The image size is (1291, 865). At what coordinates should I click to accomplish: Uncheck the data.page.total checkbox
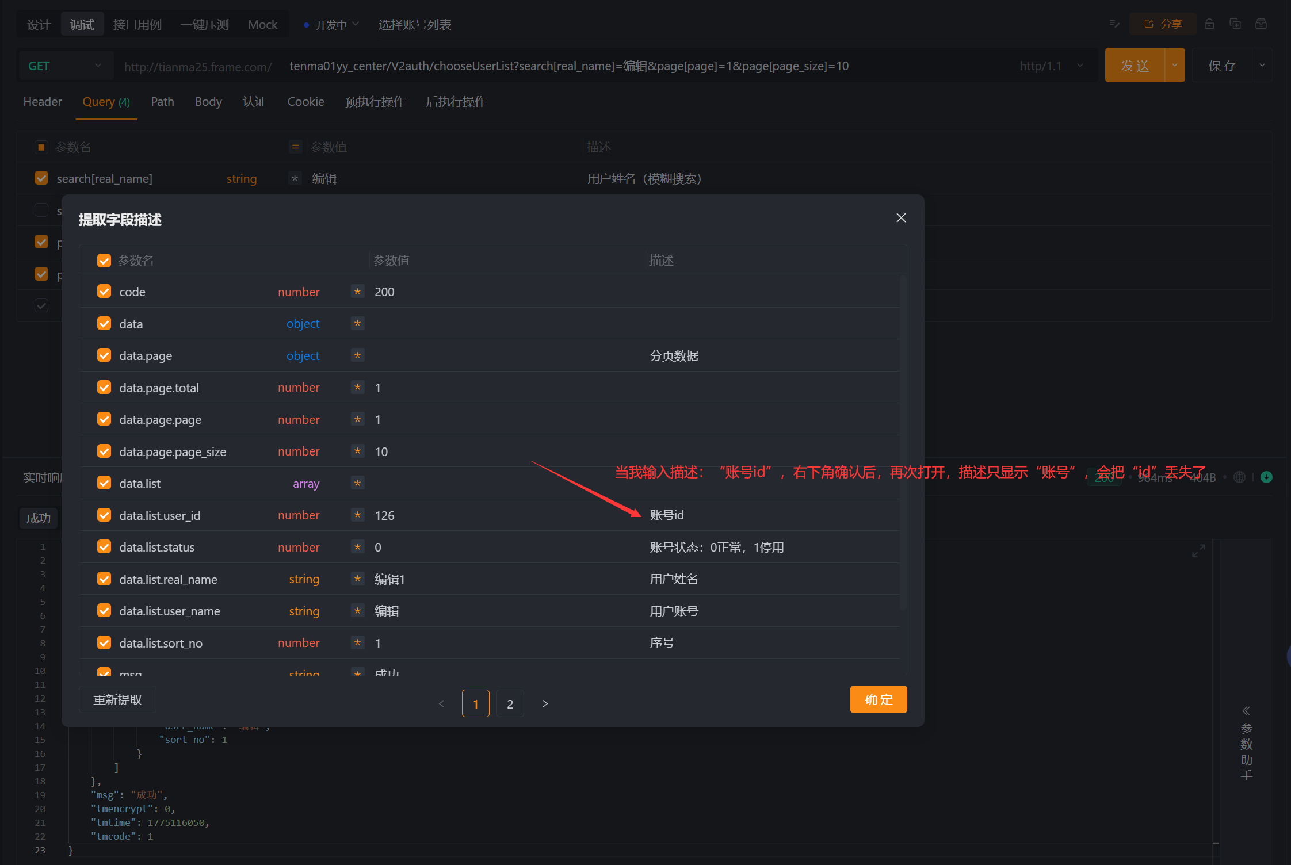104,388
